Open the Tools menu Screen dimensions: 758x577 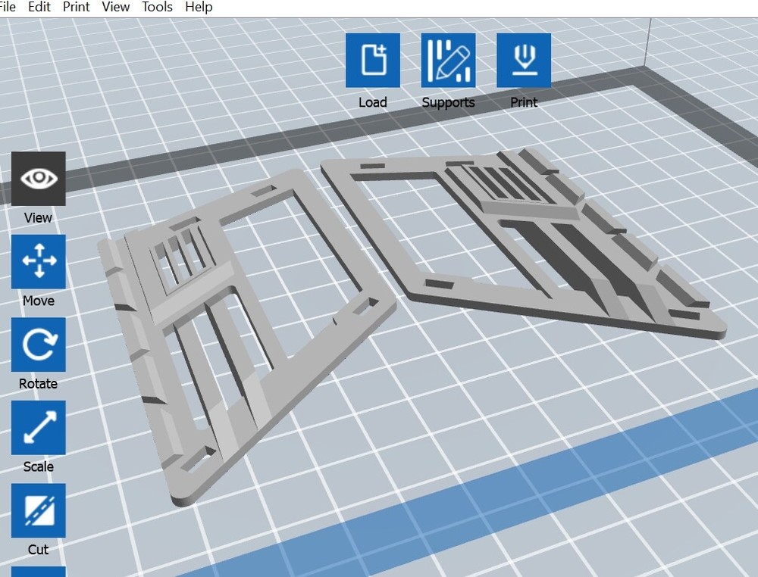coord(157,8)
